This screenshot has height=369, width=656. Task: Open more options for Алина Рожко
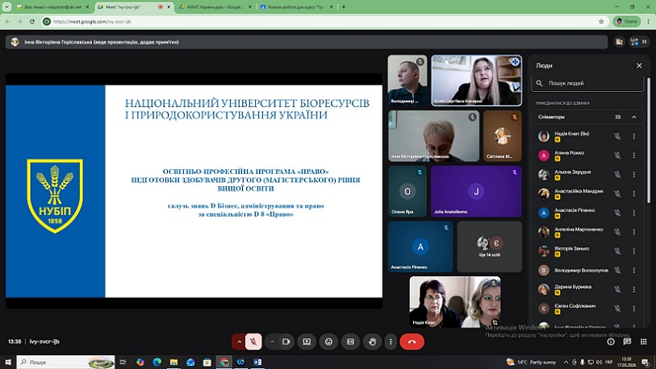click(634, 155)
